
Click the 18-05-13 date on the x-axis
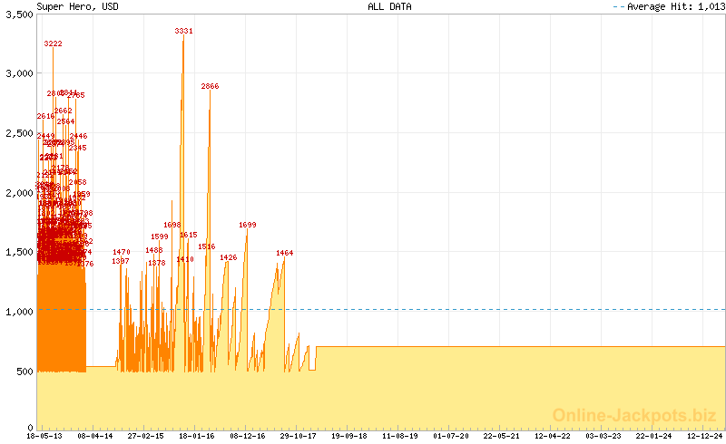pos(44,436)
